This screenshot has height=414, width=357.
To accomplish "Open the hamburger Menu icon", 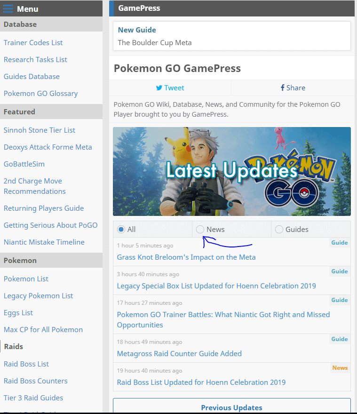I will [x=8, y=9].
